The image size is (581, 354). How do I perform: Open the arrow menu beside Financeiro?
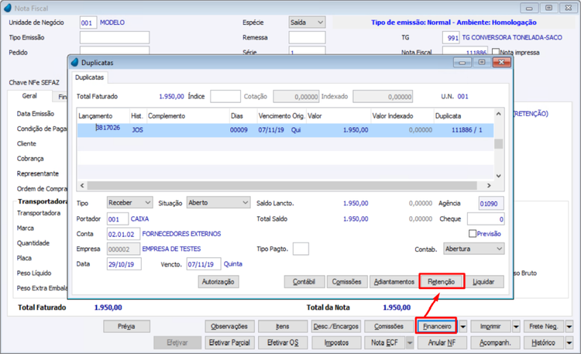tap(462, 327)
